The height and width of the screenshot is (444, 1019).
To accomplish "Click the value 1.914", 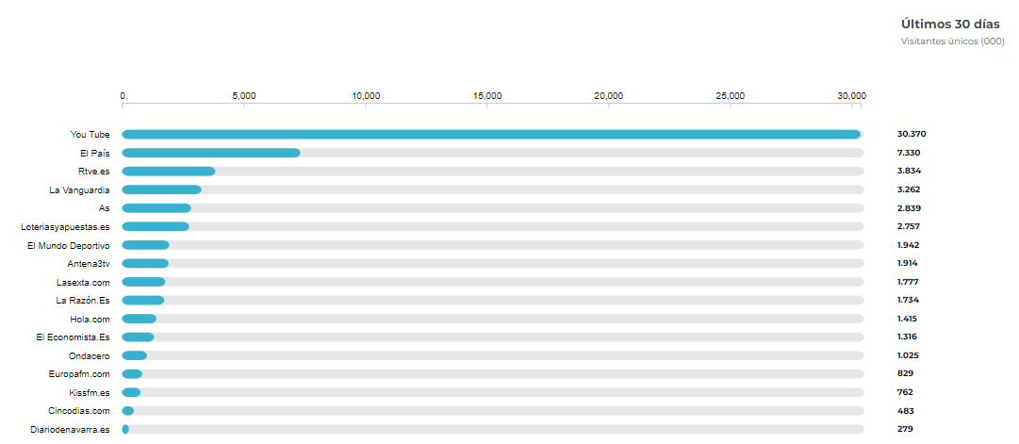I will tap(908, 263).
